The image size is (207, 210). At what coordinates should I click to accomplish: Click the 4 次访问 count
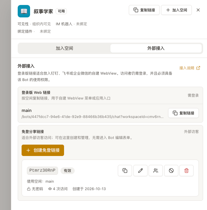[58, 189]
